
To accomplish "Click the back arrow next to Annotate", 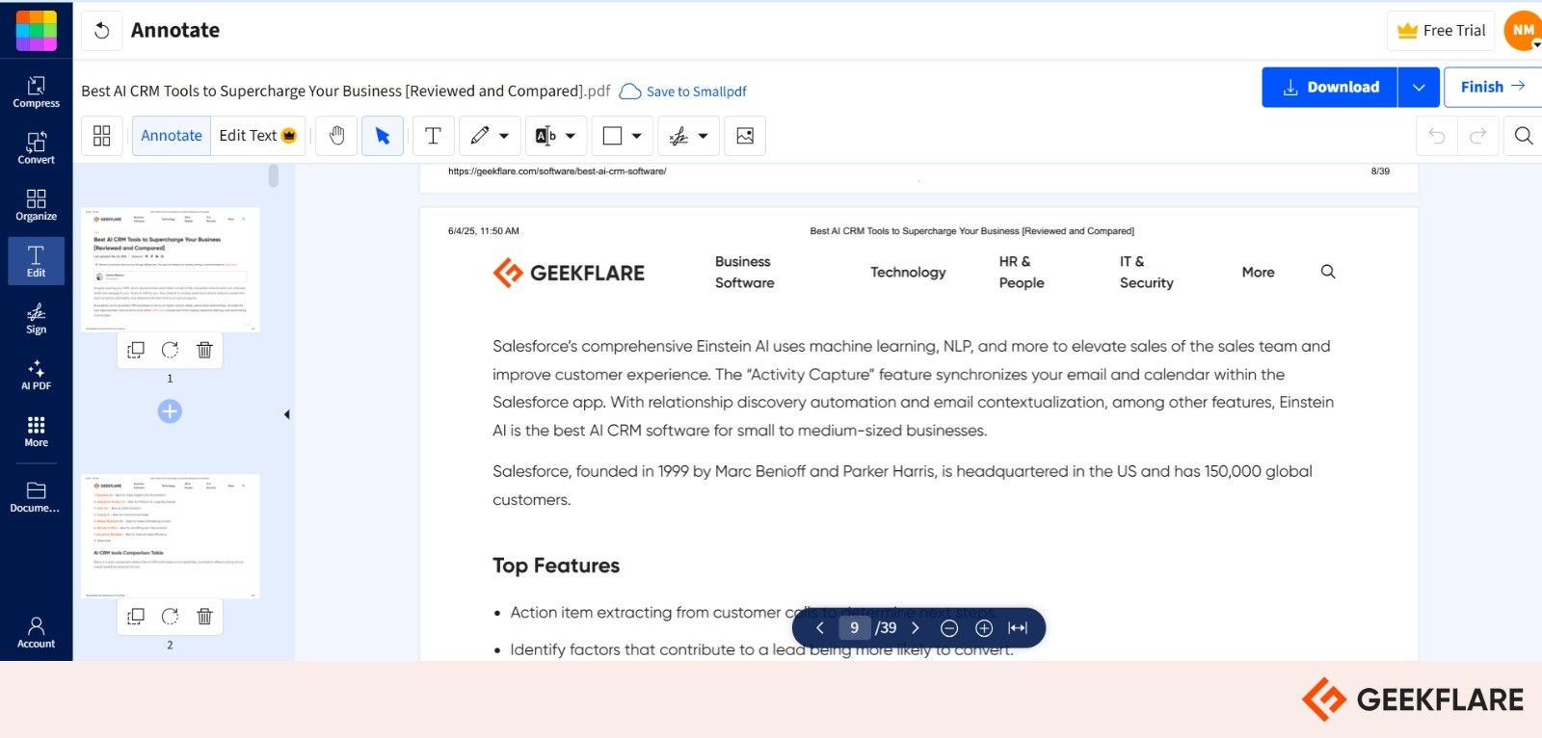I will click(102, 31).
